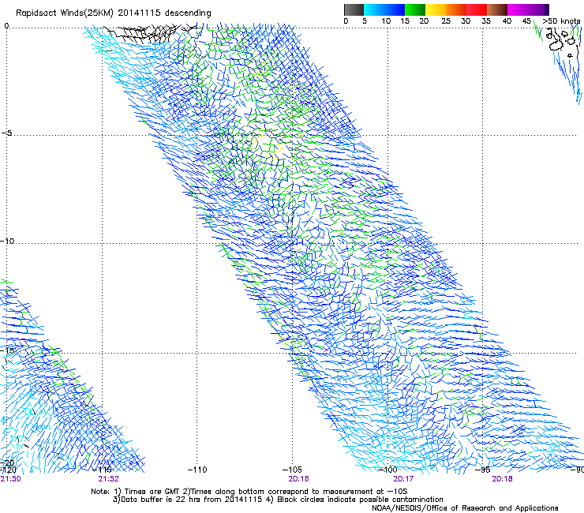Screen dimensions: 584x513
Task: Click the legend label '45' under the color bar
Action: (526, 21)
